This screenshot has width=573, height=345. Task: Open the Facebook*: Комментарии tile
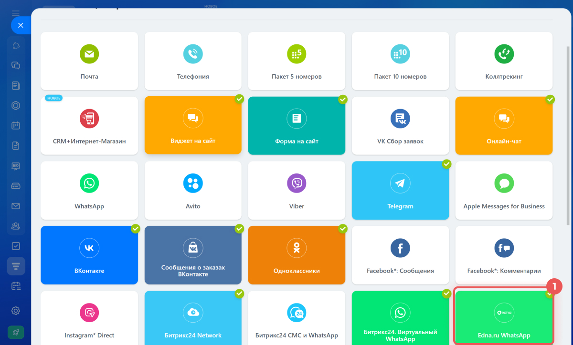[x=504, y=255]
